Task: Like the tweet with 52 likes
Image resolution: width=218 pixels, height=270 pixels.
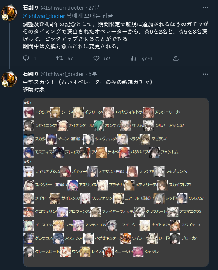Action: (x=96, y=58)
